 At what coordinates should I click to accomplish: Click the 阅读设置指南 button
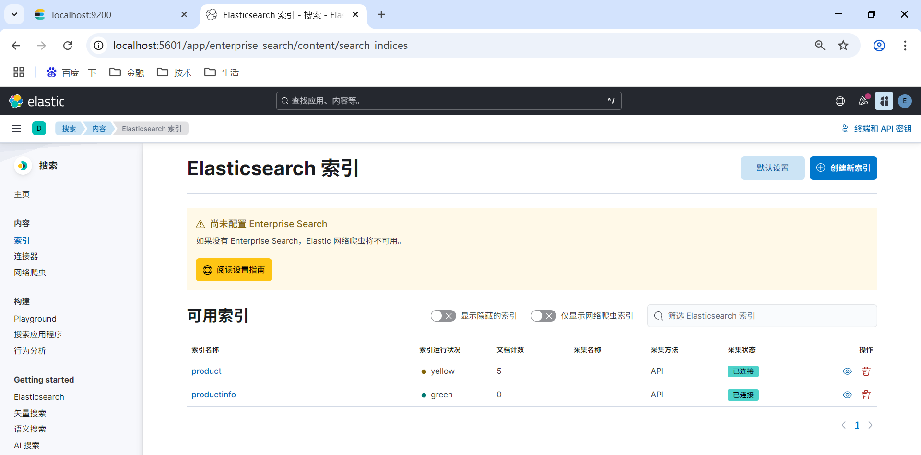point(234,270)
